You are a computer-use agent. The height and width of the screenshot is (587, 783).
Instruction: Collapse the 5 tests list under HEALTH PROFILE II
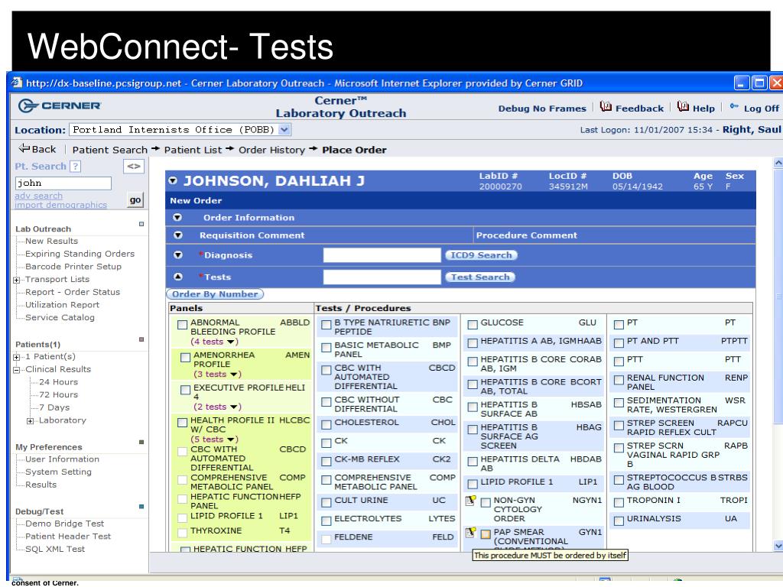click(x=215, y=439)
